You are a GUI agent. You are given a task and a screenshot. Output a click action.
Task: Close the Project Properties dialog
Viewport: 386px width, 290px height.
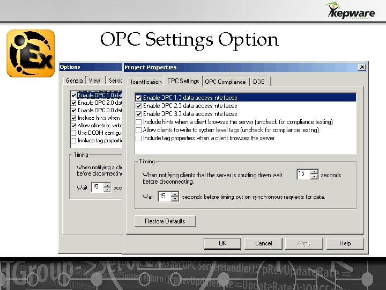[362, 67]
